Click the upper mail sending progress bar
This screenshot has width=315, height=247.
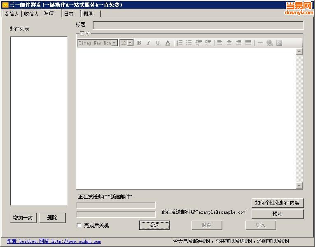[116, 205]
